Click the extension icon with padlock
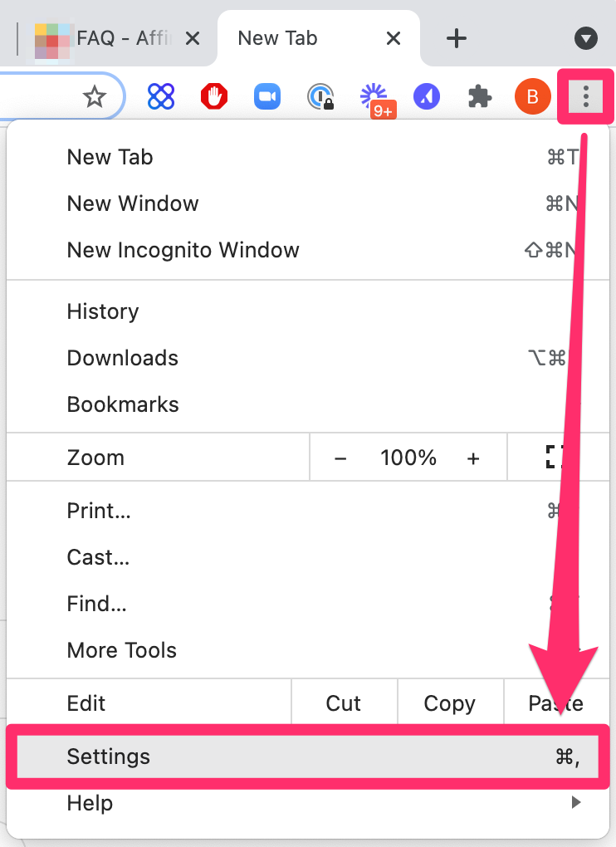Viewport: 616px width, 847px height. (320, 98)
